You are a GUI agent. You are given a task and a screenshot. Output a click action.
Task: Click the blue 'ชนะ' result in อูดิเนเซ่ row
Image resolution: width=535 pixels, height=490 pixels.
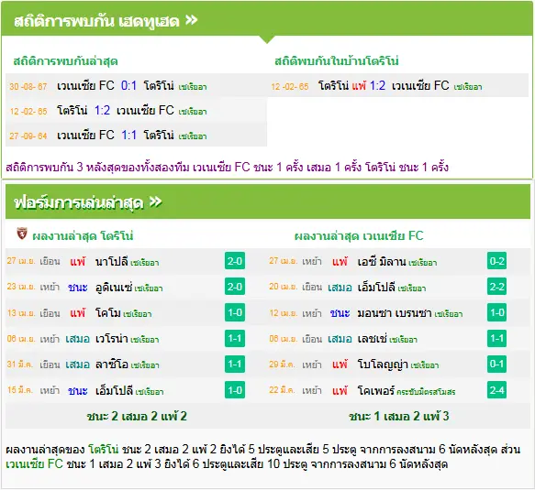tap(78, 288)
